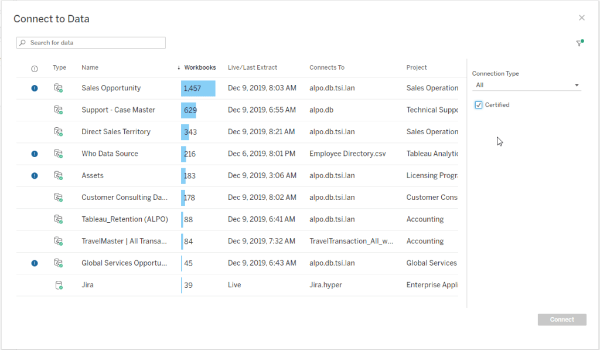This screenshot has width=600, height=350.
Task: Click the Live/Last Extract column header
Action: coord(252,68)
